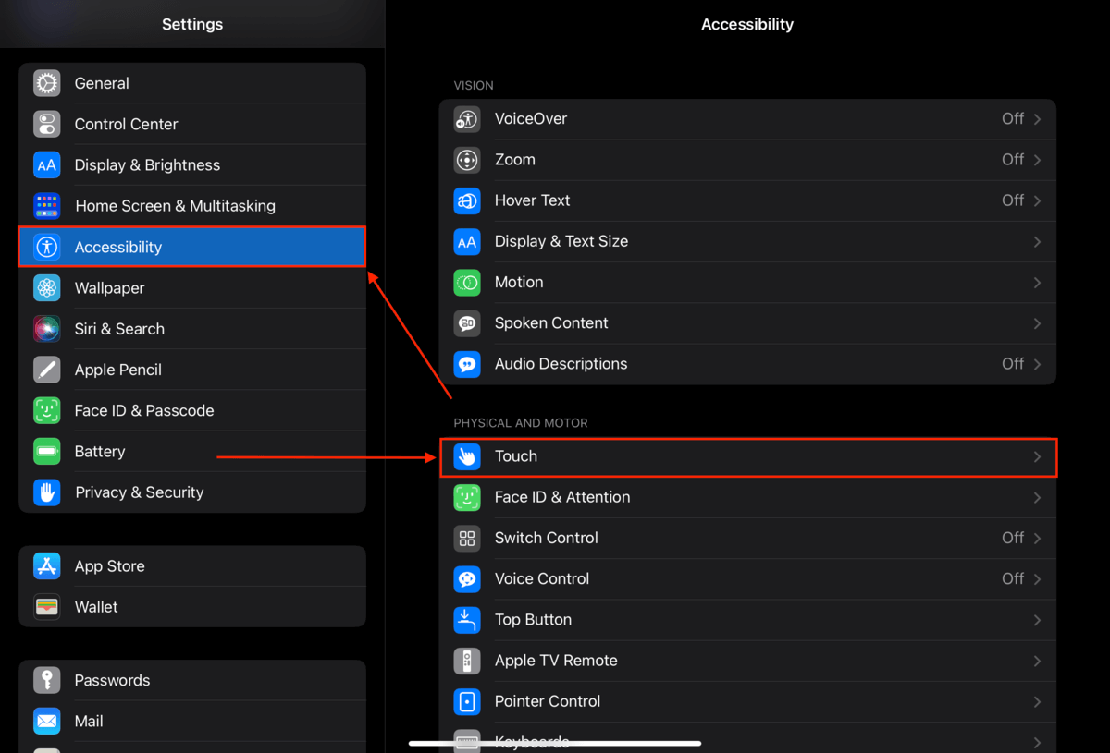Tap the Off status of Audio Descriptions
Screen dimensions: 1110x753
tap(1013, 364)
